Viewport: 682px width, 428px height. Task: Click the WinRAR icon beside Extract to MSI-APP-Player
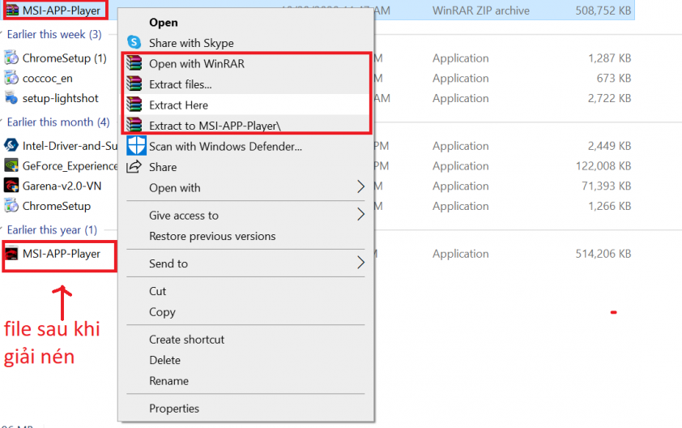coord(134,126)
